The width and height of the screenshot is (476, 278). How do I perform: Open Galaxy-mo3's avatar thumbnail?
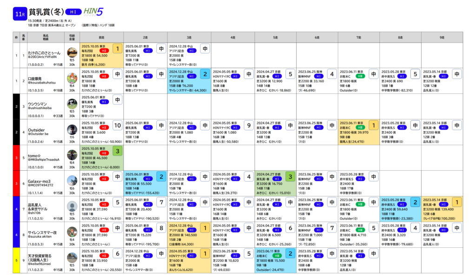click(72, 181)
